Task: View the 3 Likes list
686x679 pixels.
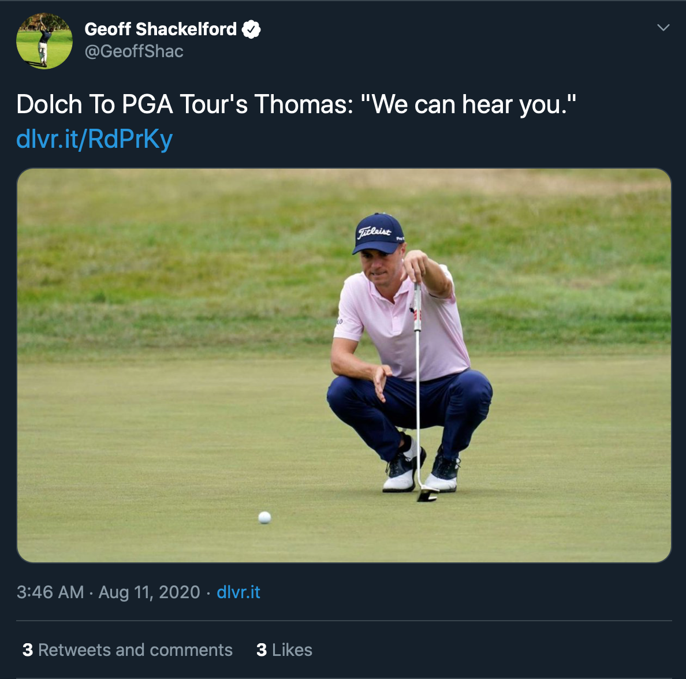Action: pos(284,650)
